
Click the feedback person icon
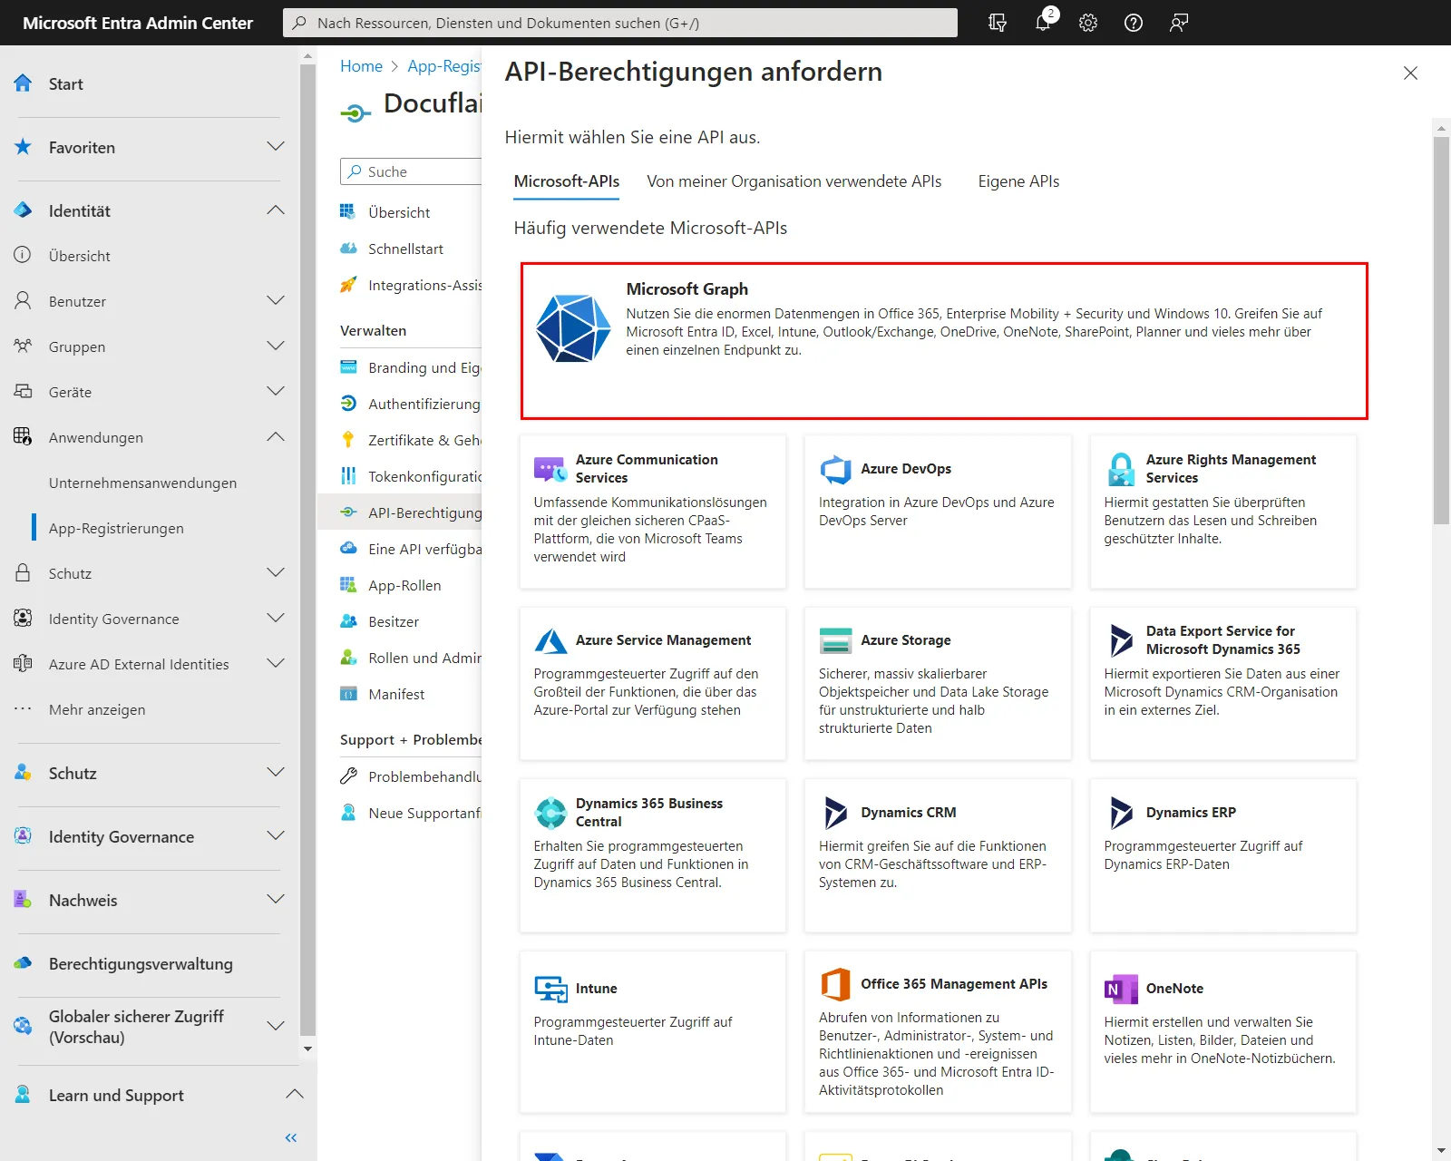click(1179, 23)
